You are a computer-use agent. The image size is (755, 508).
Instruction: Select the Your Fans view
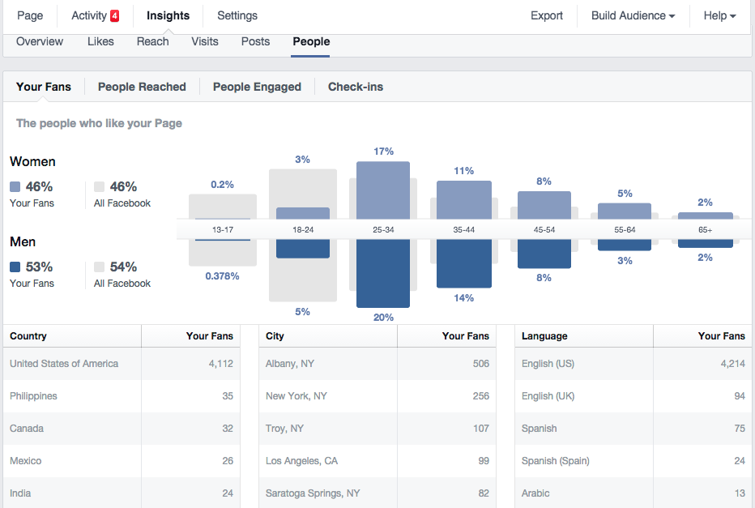tap(44, 86)
